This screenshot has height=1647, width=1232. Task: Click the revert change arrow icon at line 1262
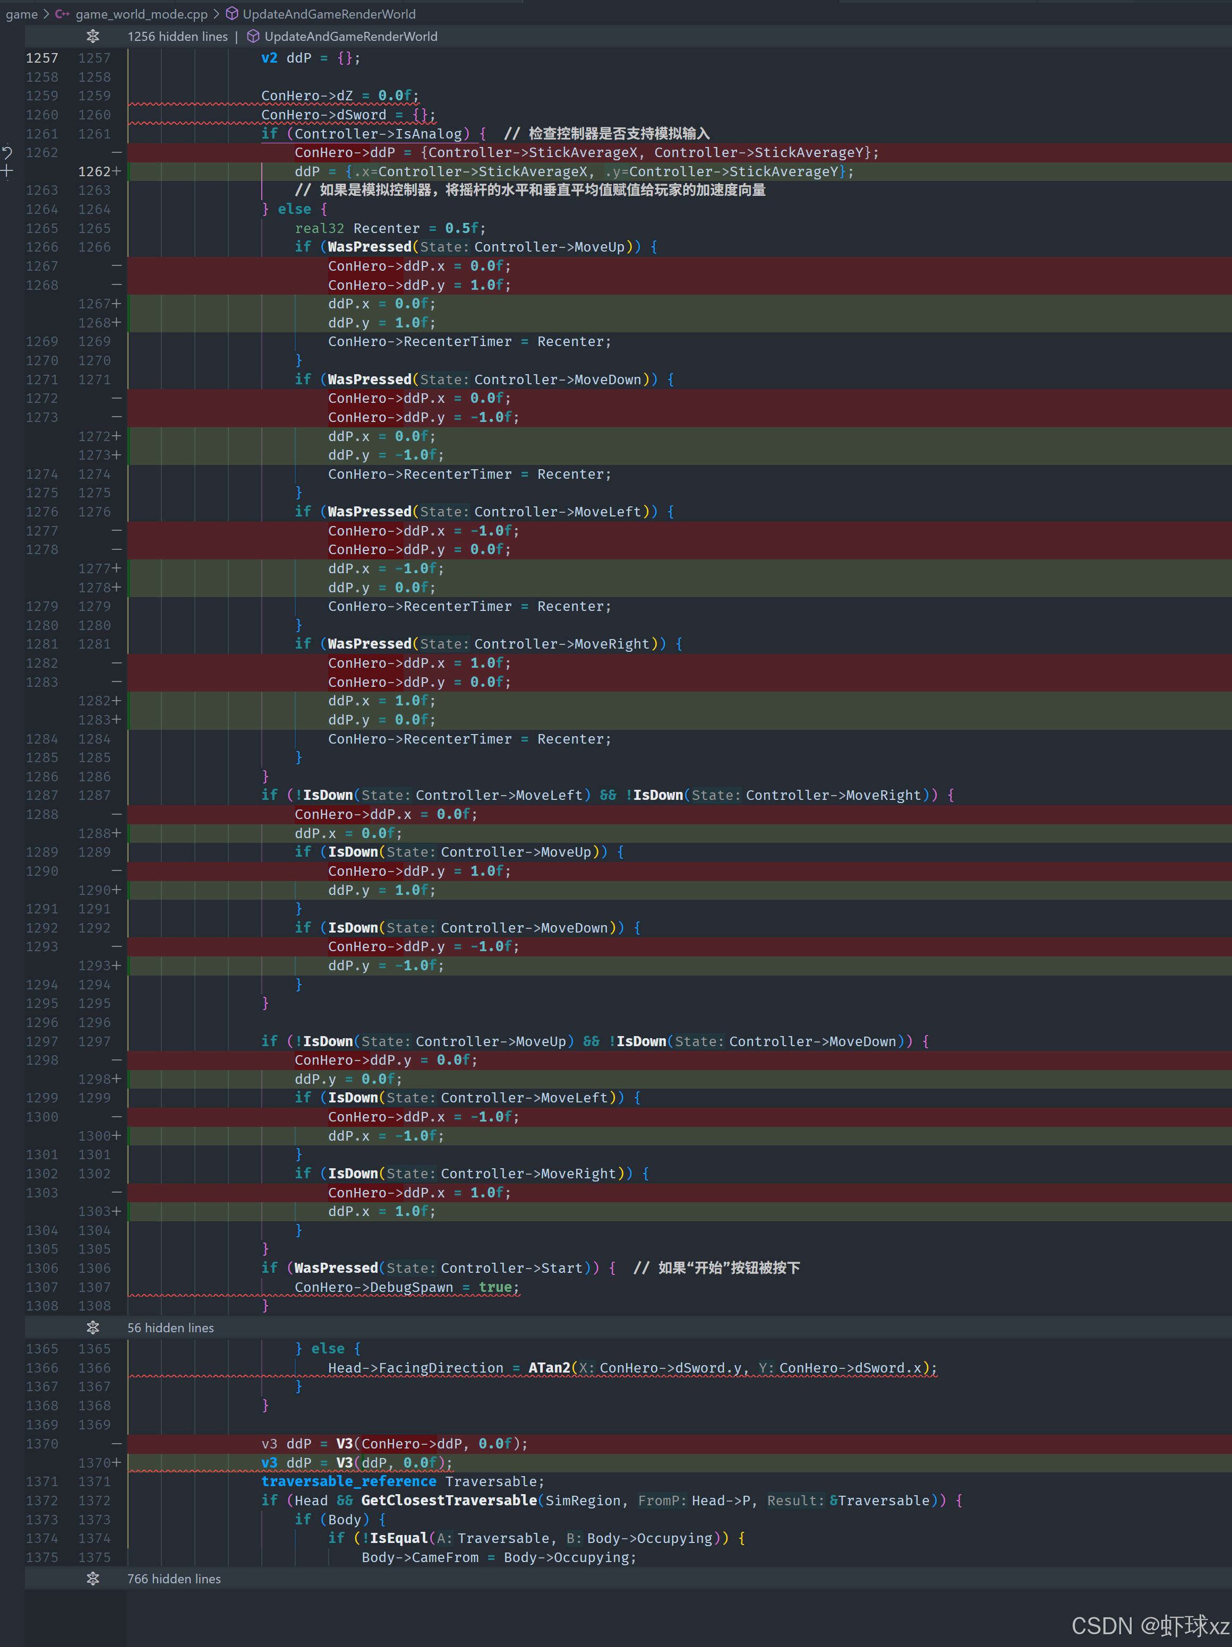(7, 153)
